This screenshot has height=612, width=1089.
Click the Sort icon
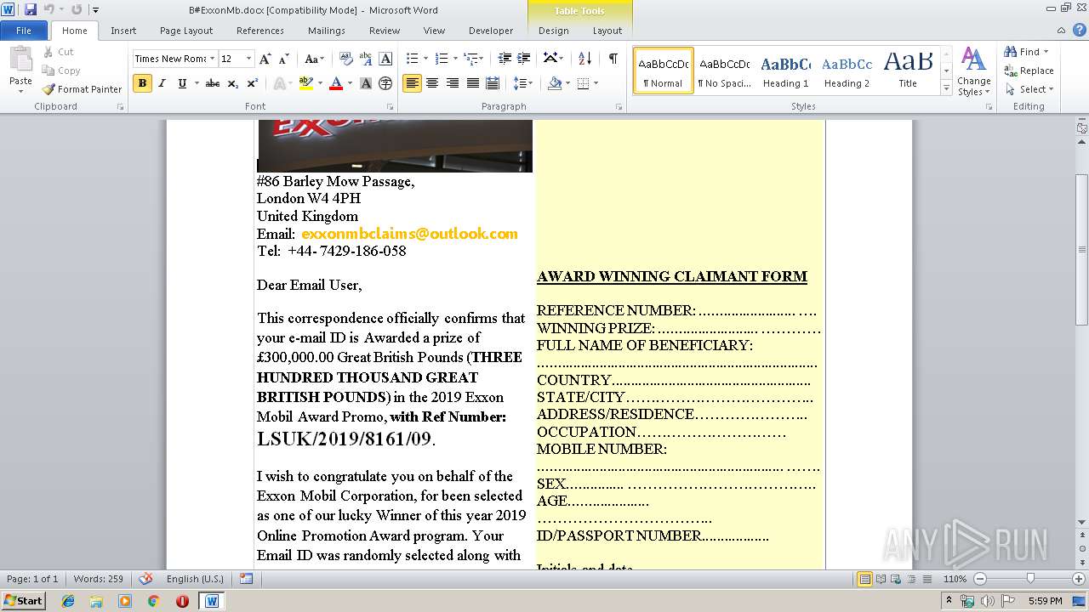click(x=584, y=59)
